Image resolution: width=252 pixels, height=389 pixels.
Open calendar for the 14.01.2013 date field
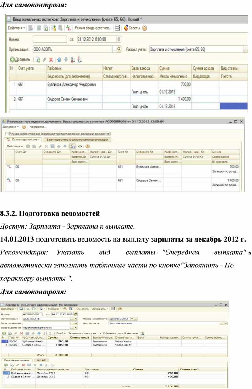pyautogui.click(x=76, y=314)
